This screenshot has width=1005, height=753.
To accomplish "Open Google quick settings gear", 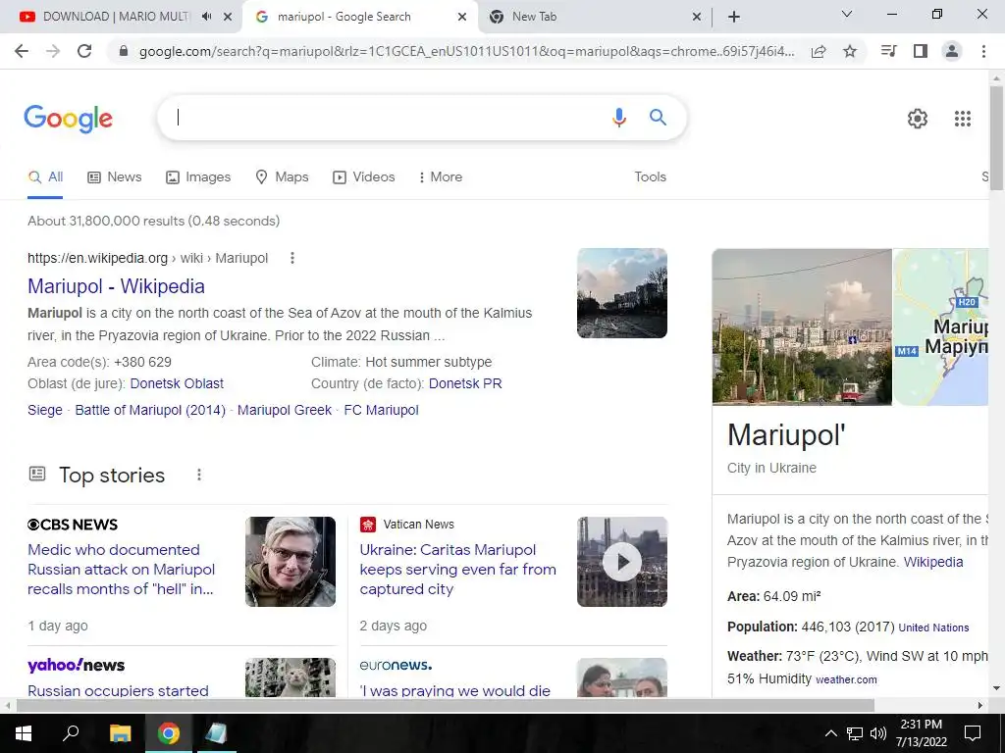I will pyautogui.click(x=918, y=119).
